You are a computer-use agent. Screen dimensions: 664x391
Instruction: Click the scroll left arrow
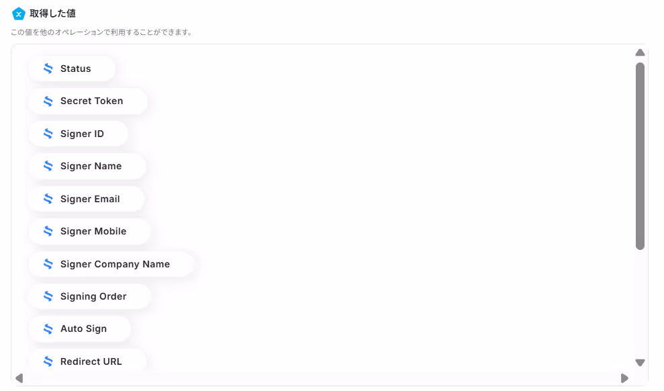[19, 378]
